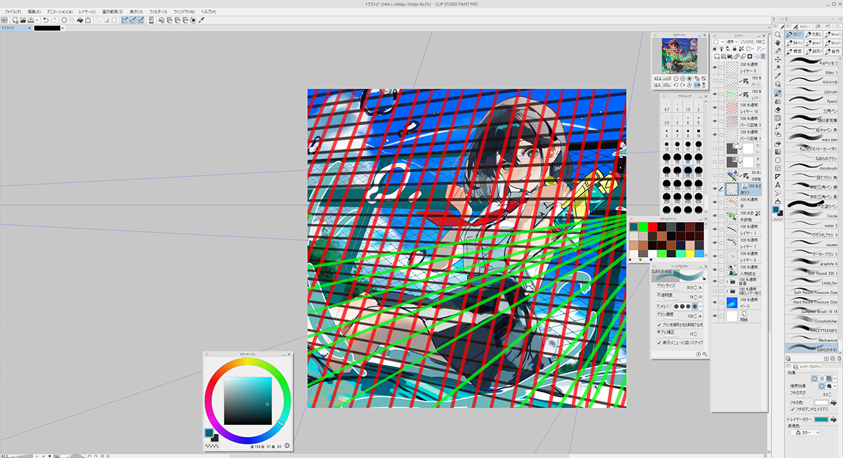
Task: Hide the レイヤー 10 layer
Action: click(715, 107)
